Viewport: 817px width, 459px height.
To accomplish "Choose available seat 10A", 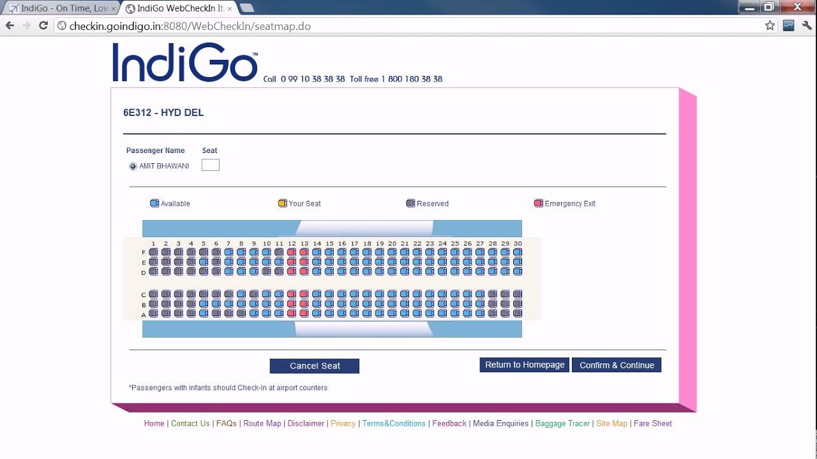I will (266, 314).
